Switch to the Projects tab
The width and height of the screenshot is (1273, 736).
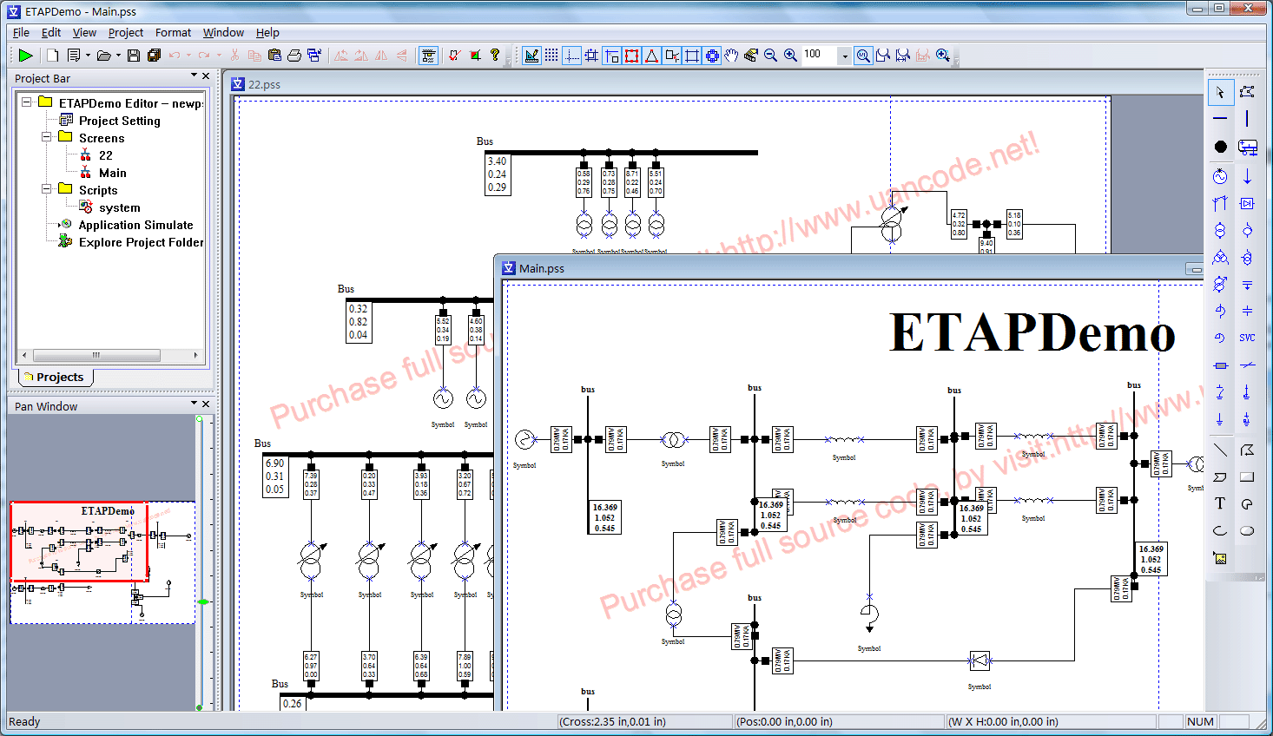coord(55,377)
